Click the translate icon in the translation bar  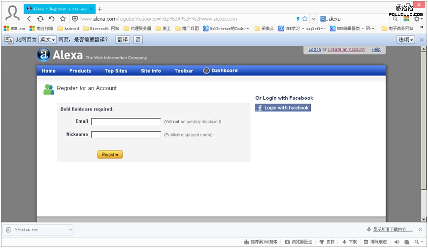[x=9, y=40]
